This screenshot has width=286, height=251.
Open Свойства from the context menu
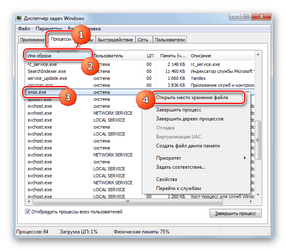pyautogui.click(x=166, y=179)
